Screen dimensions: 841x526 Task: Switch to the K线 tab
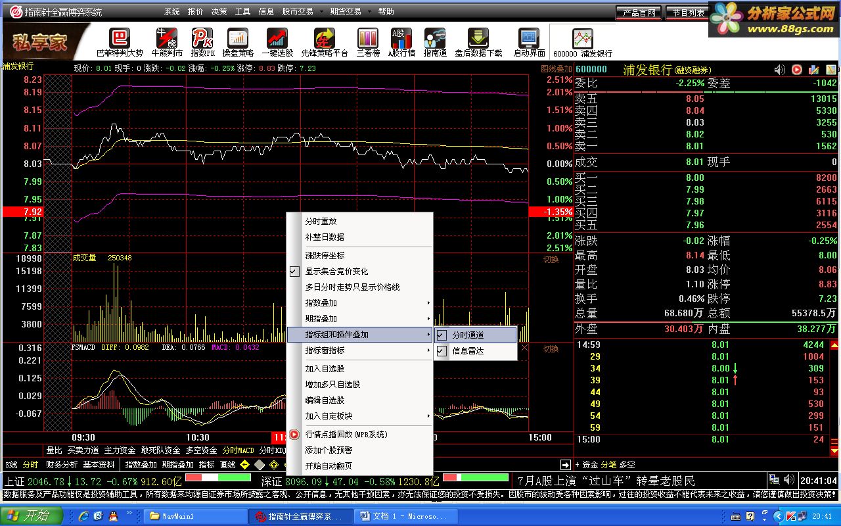pos(12,466)
